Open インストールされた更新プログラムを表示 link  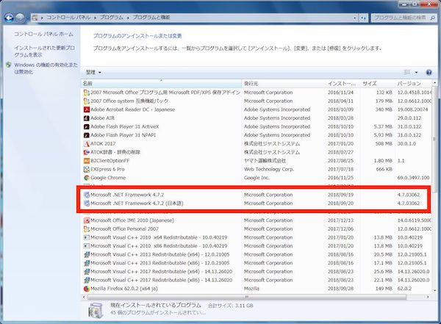tap(44, 51)
